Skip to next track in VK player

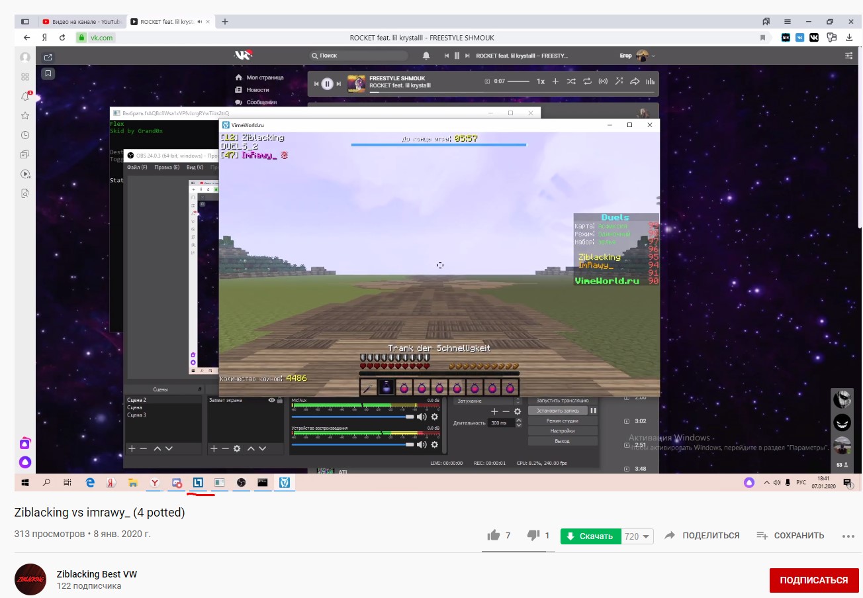coord(340,83)
